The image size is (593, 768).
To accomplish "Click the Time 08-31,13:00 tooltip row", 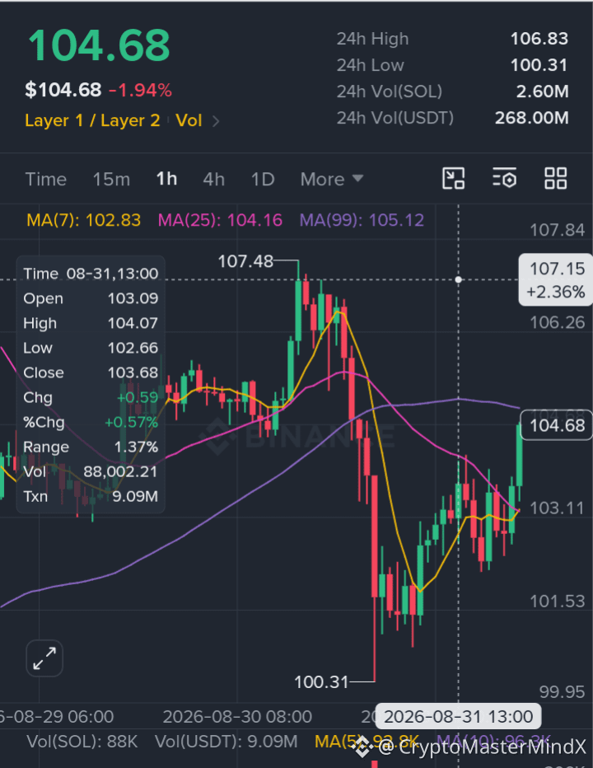I will tap(91, 274).
